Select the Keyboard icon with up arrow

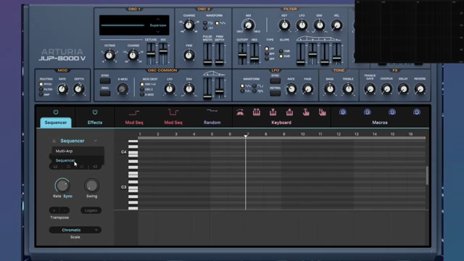(x=289, y=112)
